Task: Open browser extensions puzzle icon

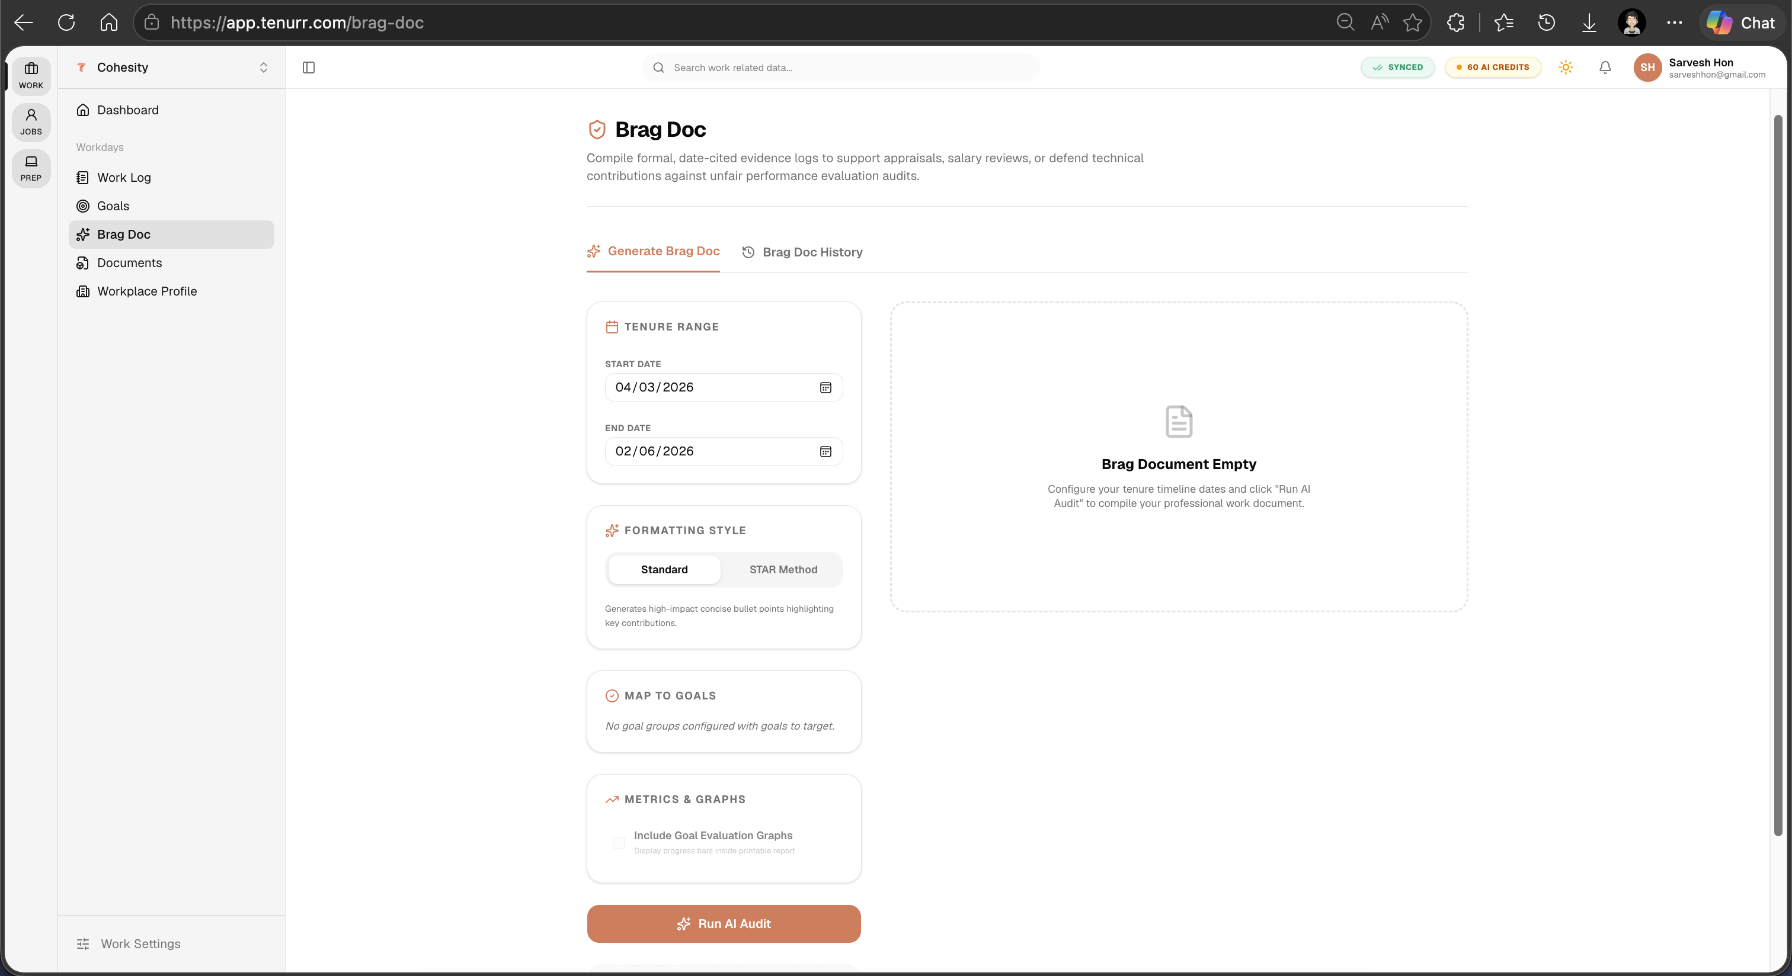Action: (x=1455, y=23)
